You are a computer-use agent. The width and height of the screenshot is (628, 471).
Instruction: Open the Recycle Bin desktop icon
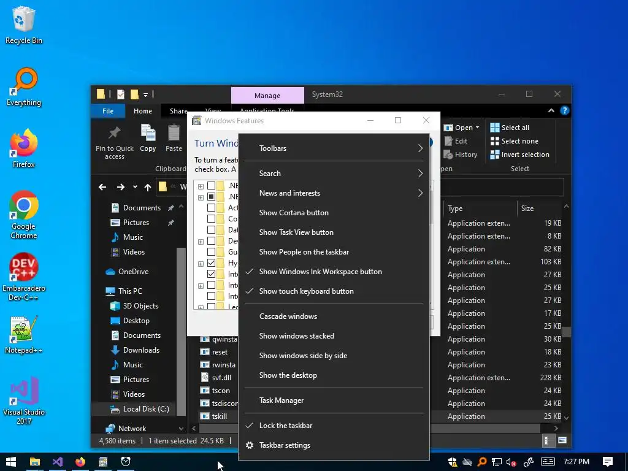24,25
